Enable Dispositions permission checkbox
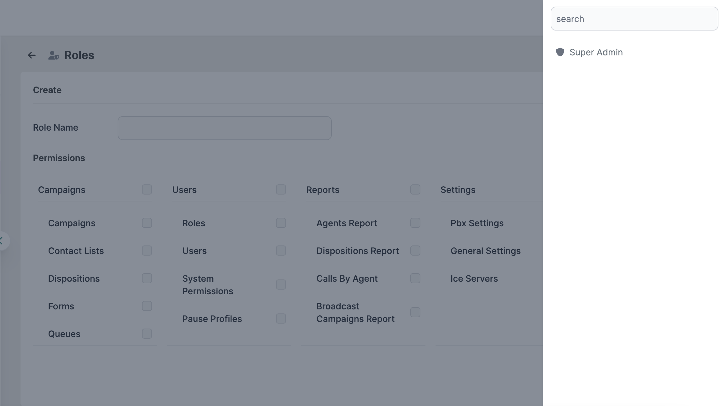Viewport: 726px width, 406px height. click(x=147, y=278)
